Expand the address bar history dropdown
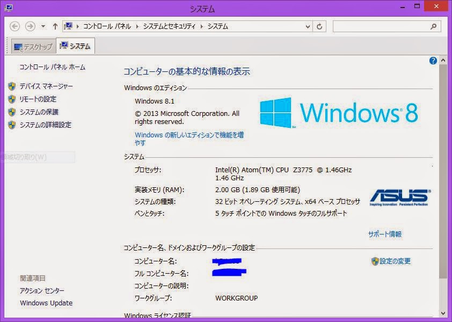The image size is (452, 322). coord(308,27)
